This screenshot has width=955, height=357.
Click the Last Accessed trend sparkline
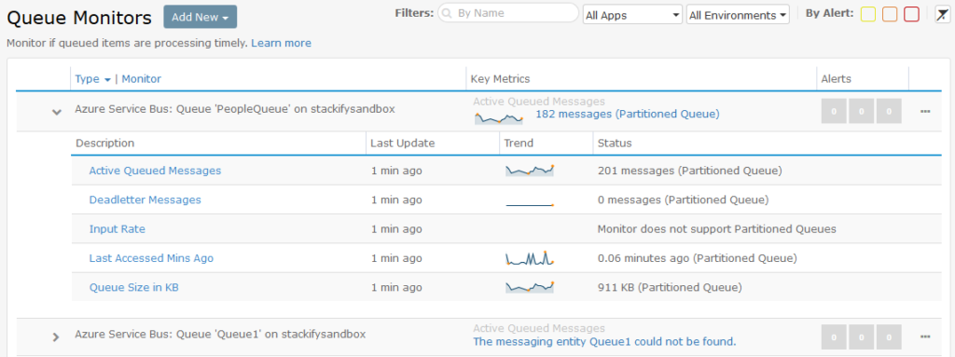pos(530,258)
